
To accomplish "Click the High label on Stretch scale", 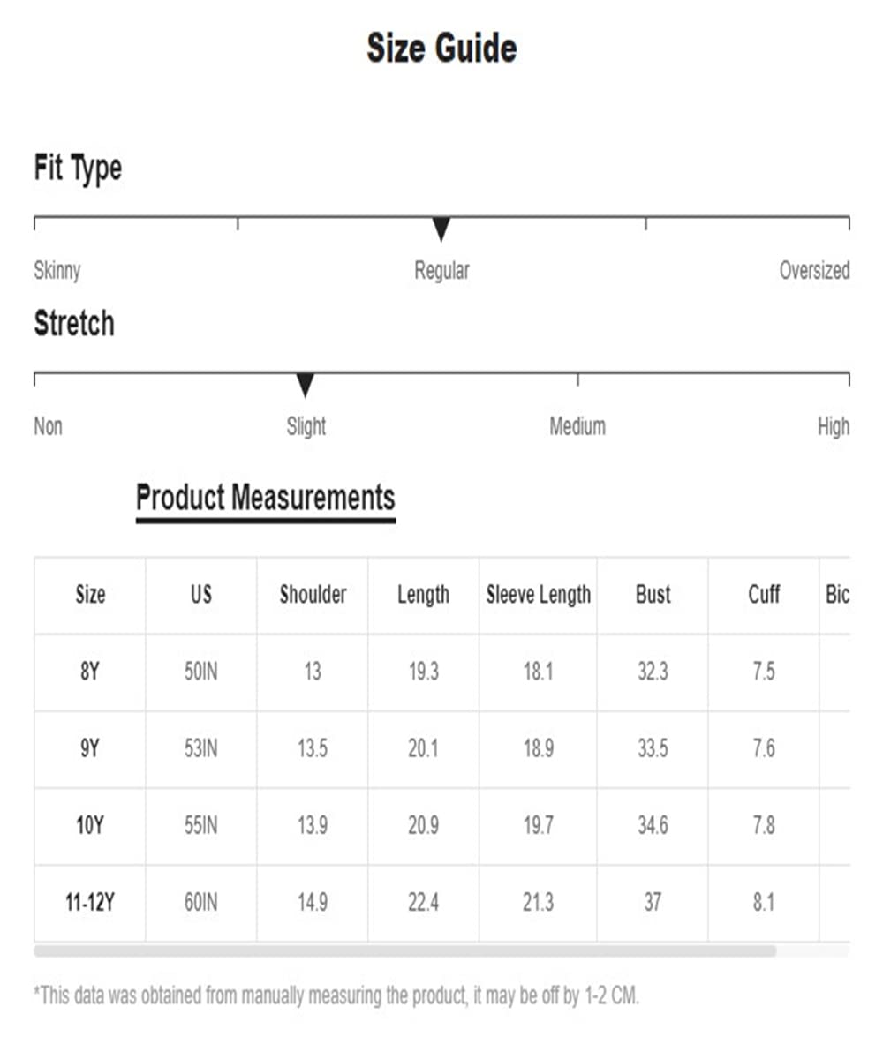I will click(834, 427).
